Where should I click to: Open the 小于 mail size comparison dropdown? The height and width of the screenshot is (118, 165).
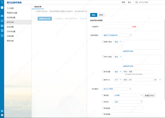click(118, 80)
